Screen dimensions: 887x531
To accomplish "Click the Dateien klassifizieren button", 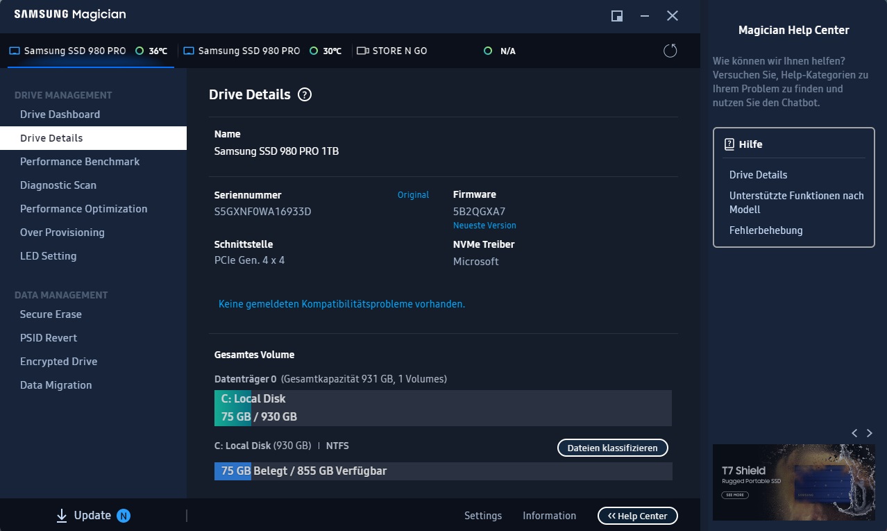I will pos(612,448).
